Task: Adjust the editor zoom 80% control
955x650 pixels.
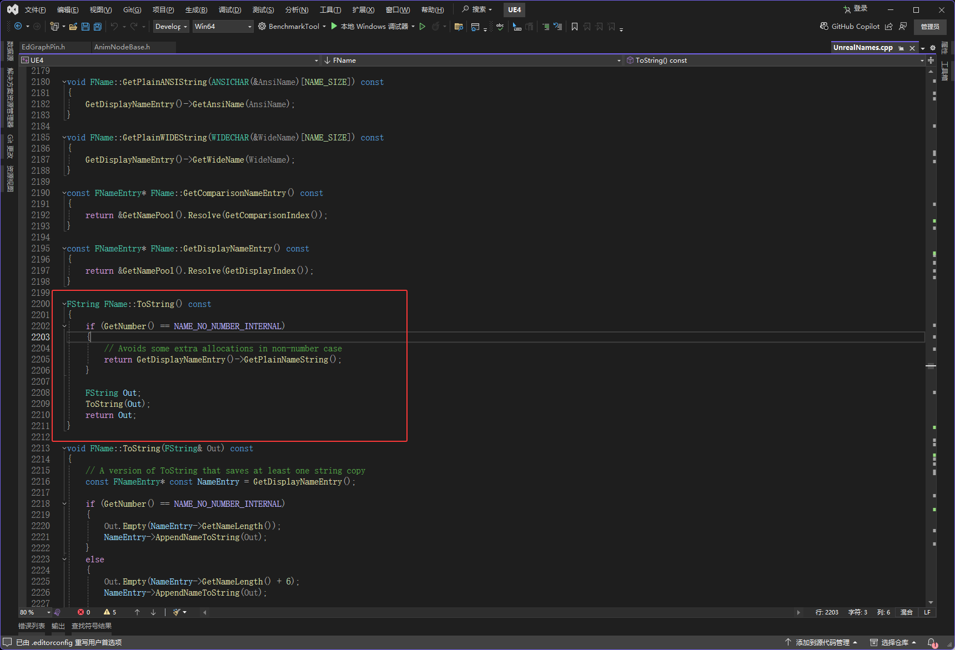Action: 33,612
